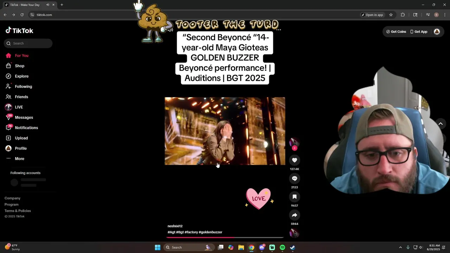Open the Upload page
Image resolution: width=450 pixels, height=253 pixels.
(21, 138)
